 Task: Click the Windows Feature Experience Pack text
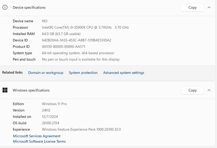(81, 129)
